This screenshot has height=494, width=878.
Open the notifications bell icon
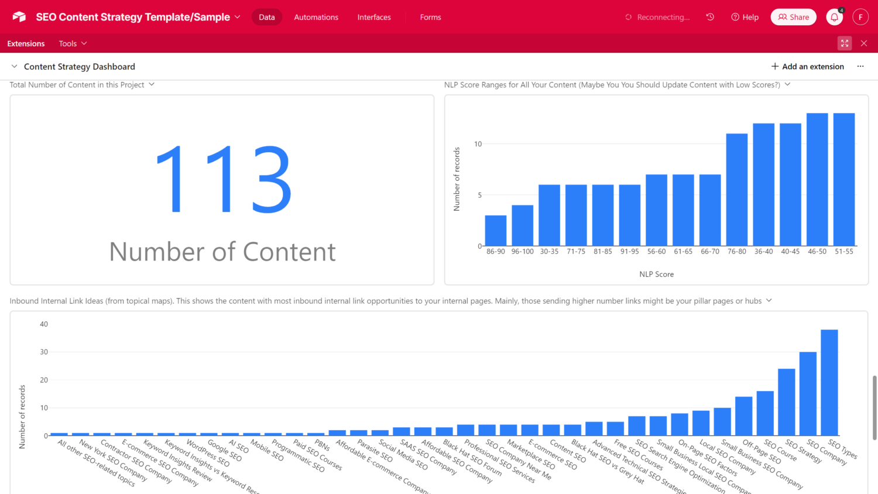click(834, 18)
